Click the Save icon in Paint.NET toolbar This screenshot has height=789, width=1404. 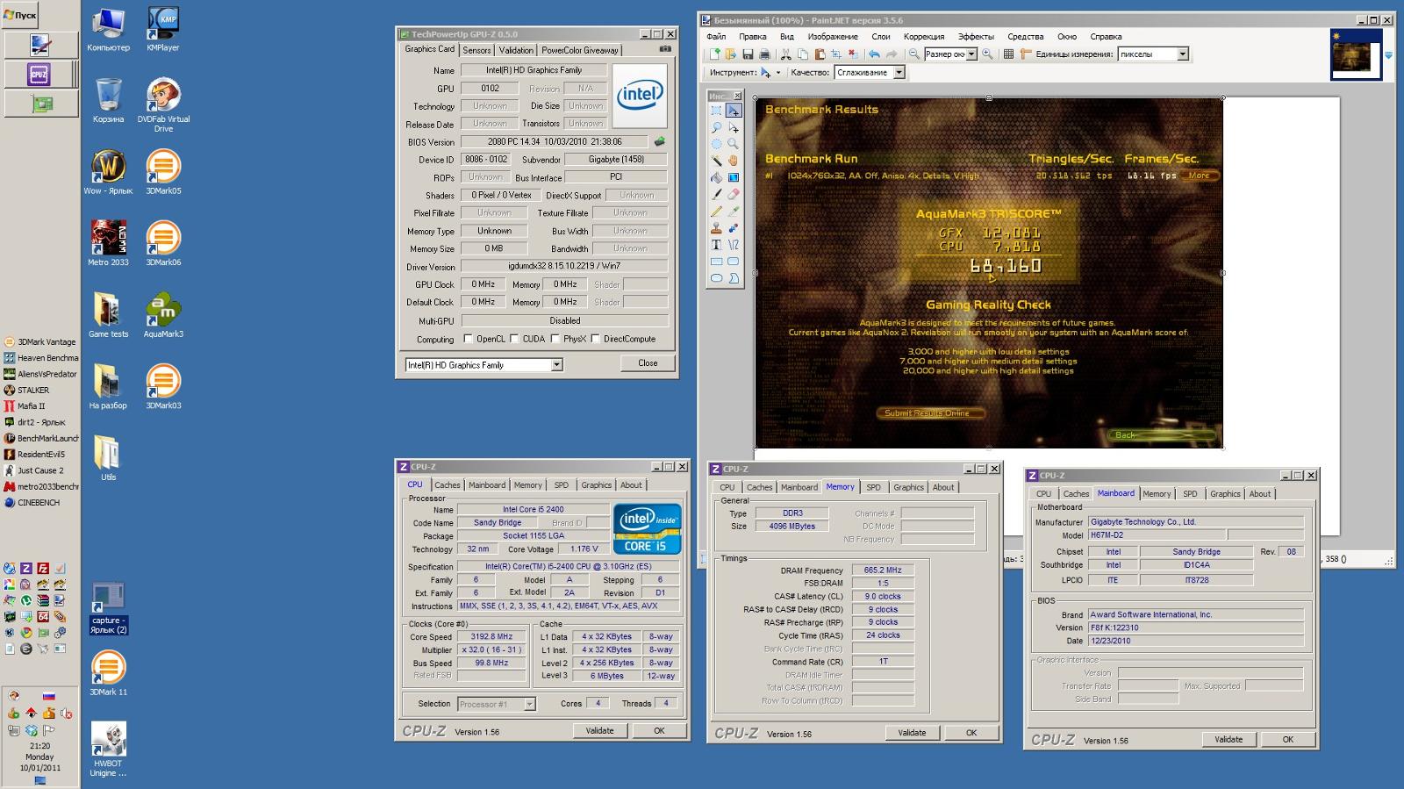[748, 54]
